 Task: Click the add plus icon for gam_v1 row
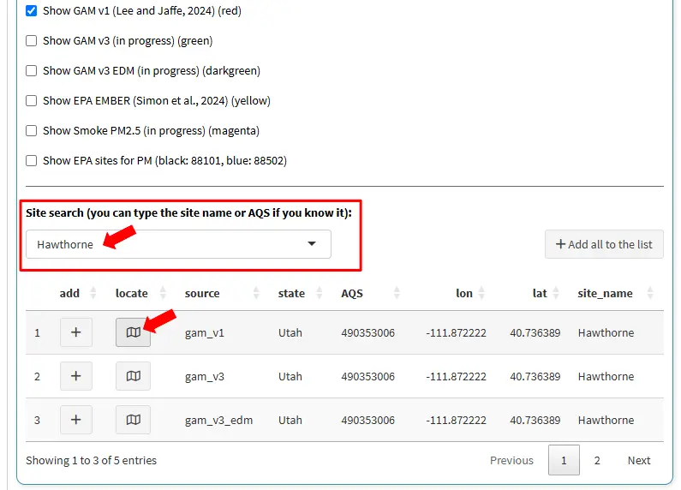(76, 332)
